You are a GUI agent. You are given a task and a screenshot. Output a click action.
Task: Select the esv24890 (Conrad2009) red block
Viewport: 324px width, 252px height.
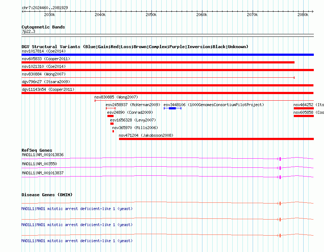[x=110, y=116]
